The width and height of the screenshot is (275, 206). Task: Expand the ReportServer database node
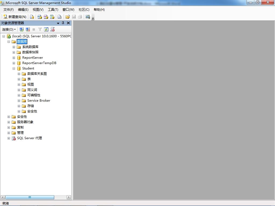tap(14, 58)
